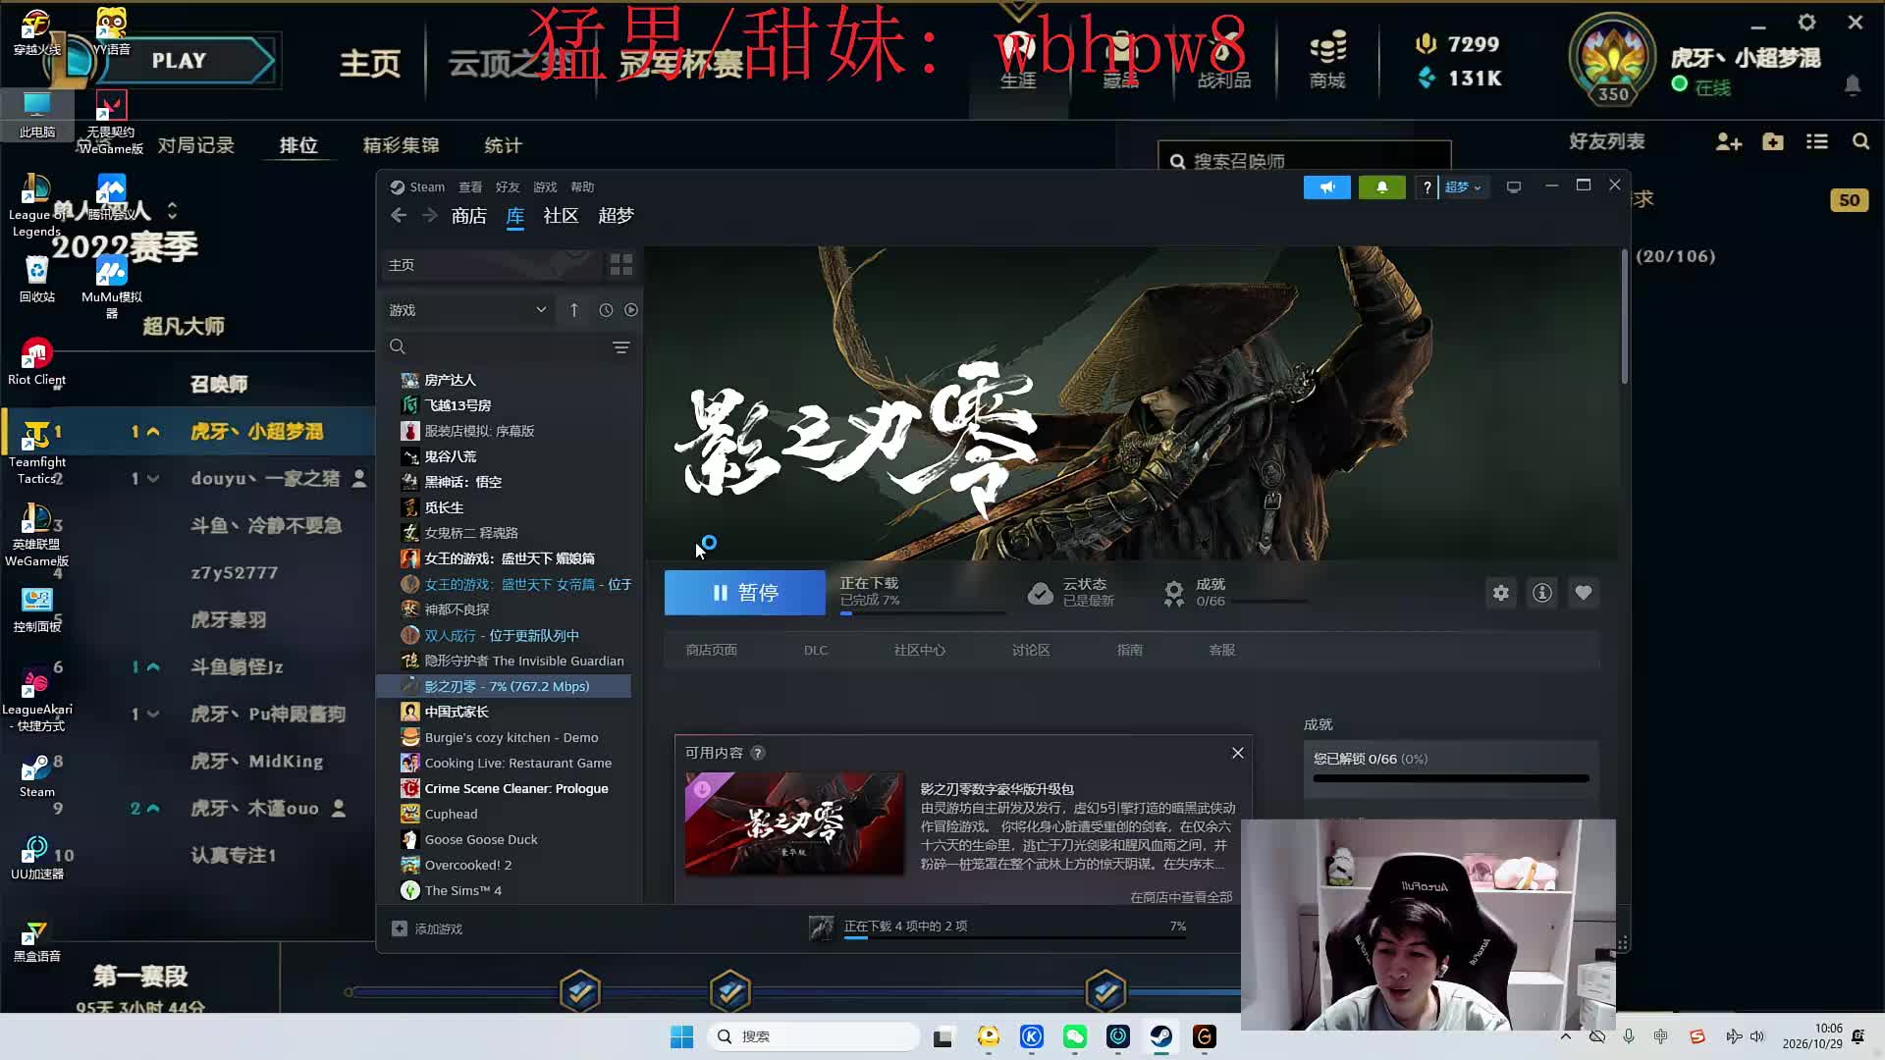Click the Steam announcements megaphone icon
Screen dimensions: 1885x1060
click(x=1326, y=187)
